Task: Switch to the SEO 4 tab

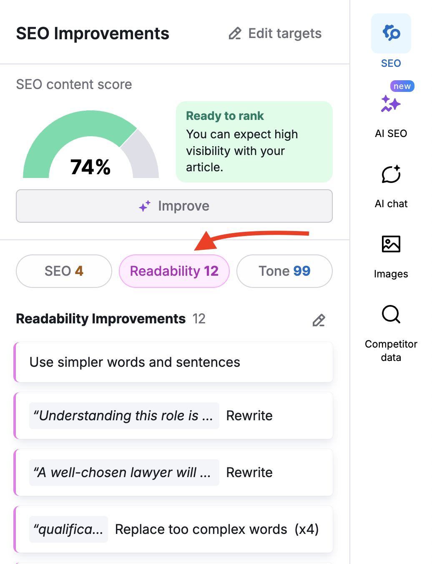Action: [x=63, y=271]
